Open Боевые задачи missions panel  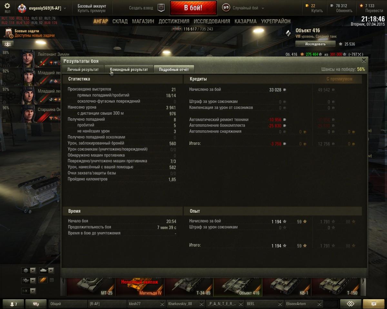point(30,33)
